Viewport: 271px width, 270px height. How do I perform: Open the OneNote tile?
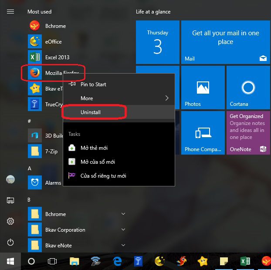click(x=248, y=133)
